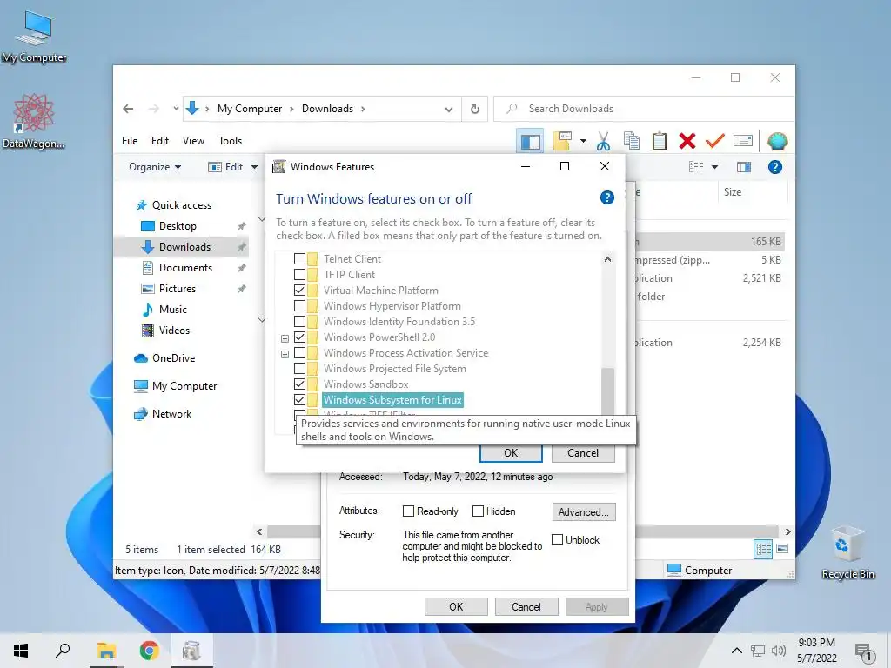Click Cancel in Windows Features dialog
The image size is (891, 668).
pos(583,452)
